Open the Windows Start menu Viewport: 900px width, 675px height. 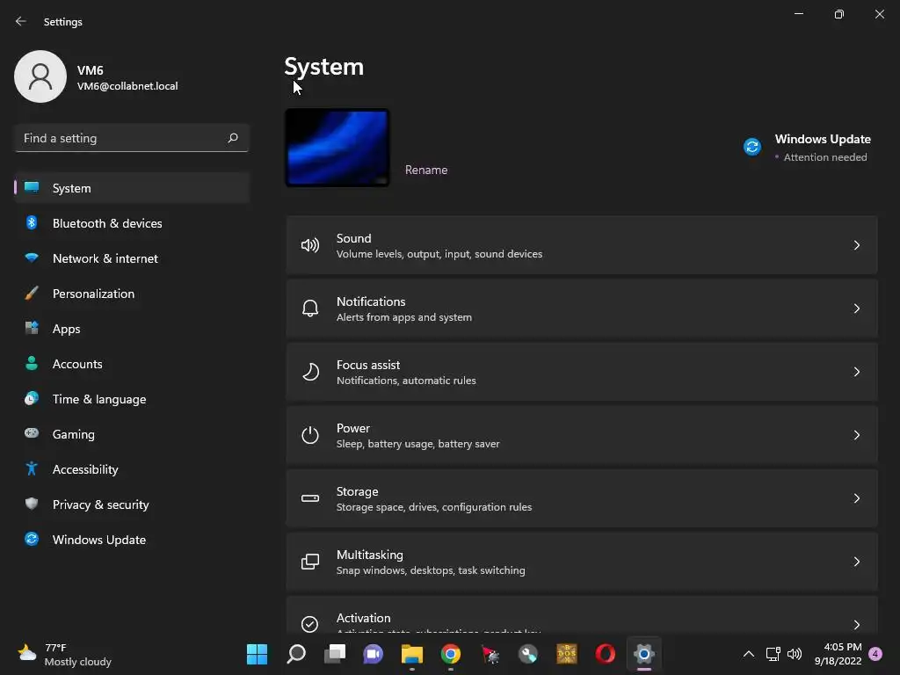(x=257, y=654)
